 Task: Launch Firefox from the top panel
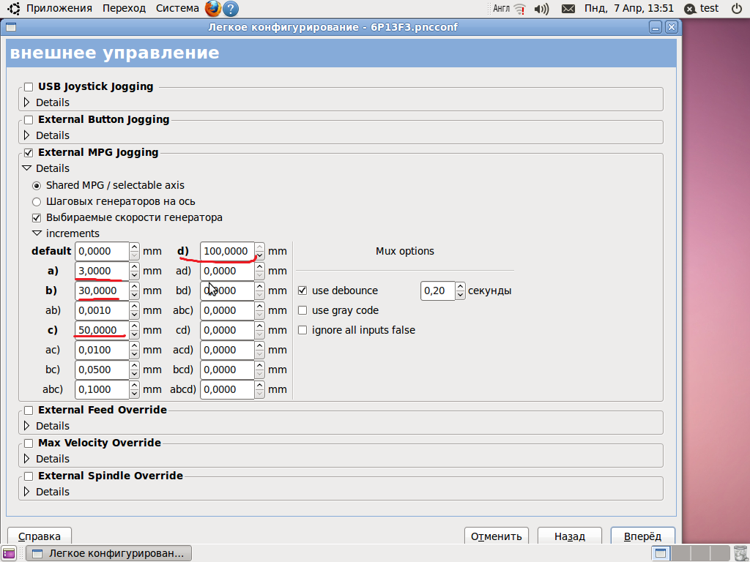(213, 8)
